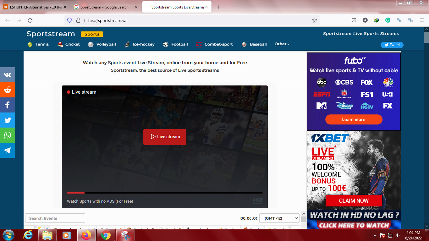Open Combat-sport streams menu item
Viewport: 429px width, 241px height.
point(219,44)
